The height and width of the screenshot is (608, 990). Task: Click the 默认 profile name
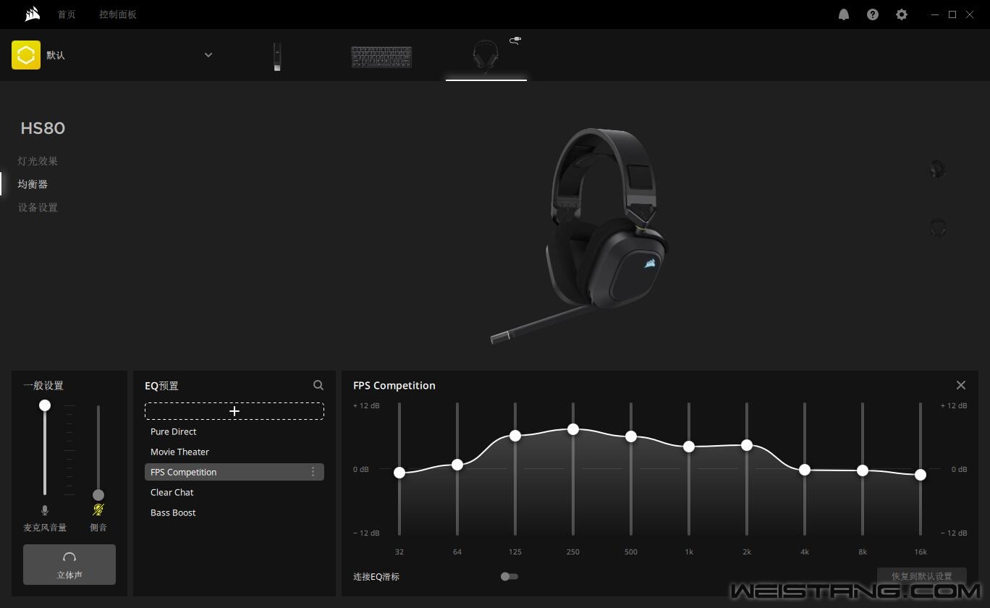pos(56,55)
